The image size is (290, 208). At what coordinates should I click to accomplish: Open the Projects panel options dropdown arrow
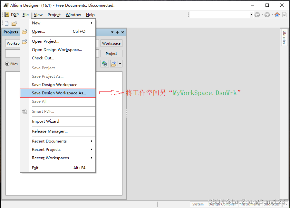[x=112, y=32]
